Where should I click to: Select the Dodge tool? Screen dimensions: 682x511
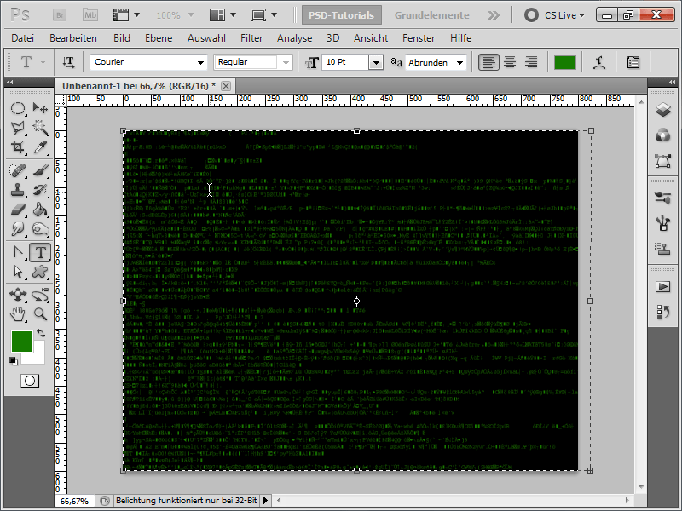18,229
